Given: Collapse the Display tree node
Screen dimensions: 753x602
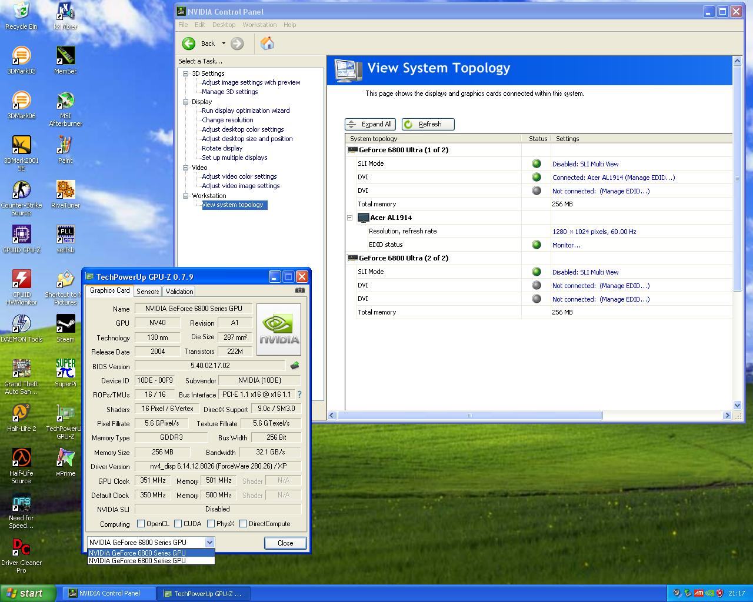Looking at the screenshot, I should pyautogui.click(x=186, y=102).
